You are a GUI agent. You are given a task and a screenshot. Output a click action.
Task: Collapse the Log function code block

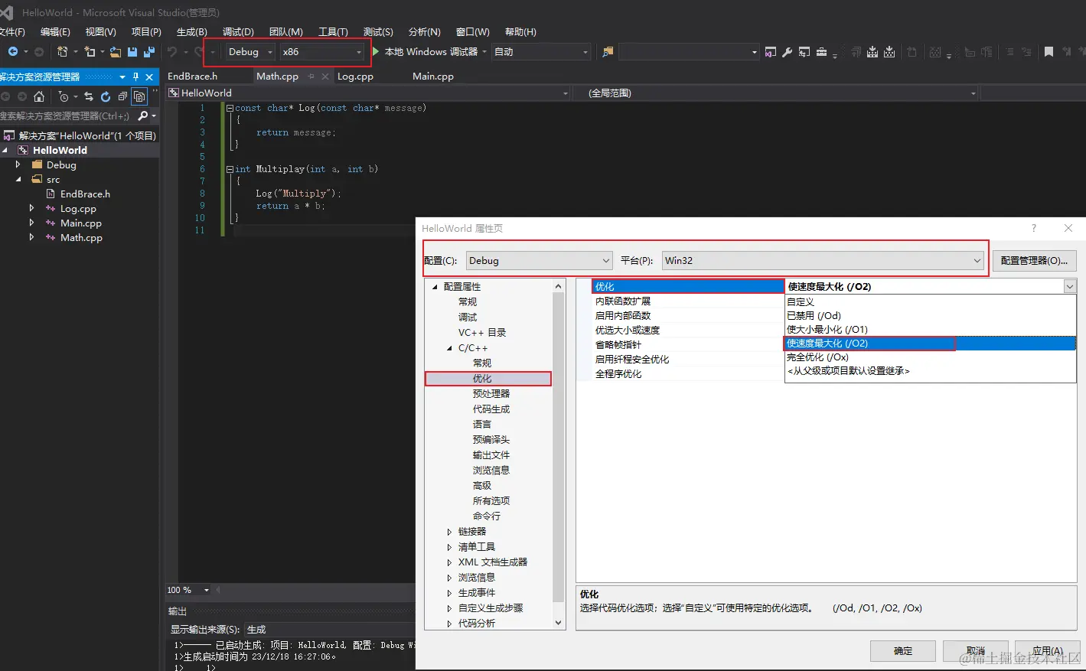(x=230, y=108)
